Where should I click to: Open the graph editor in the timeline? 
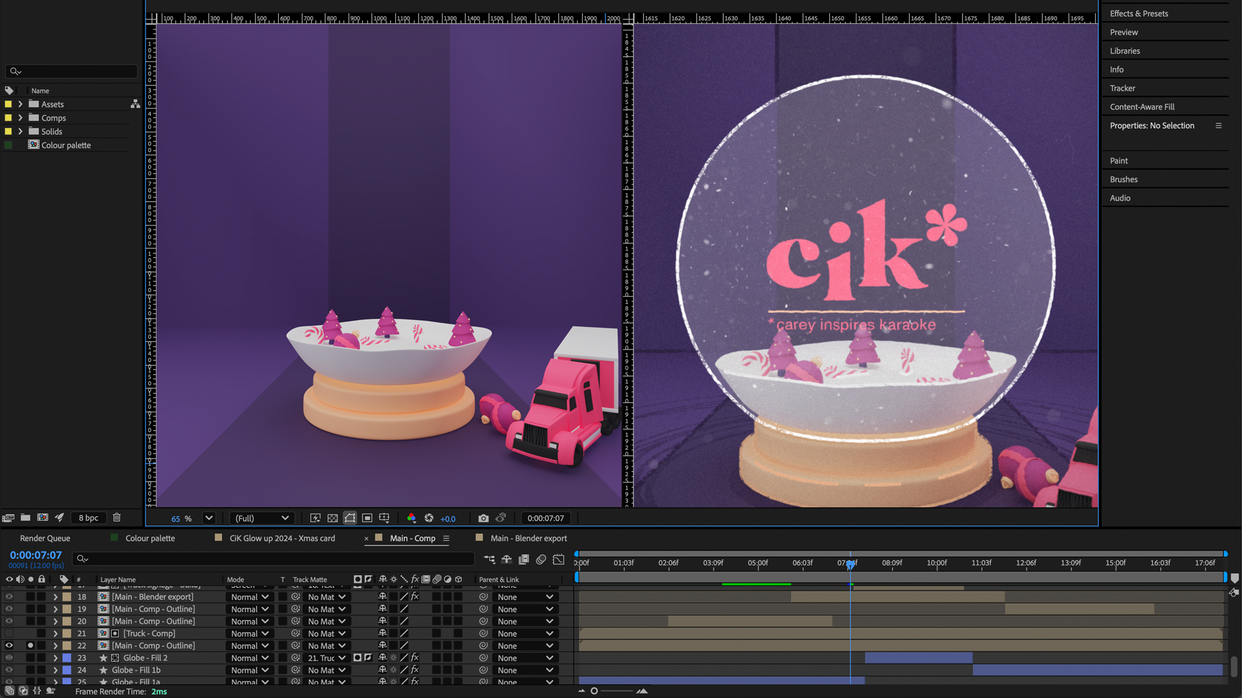click(559, 560)
